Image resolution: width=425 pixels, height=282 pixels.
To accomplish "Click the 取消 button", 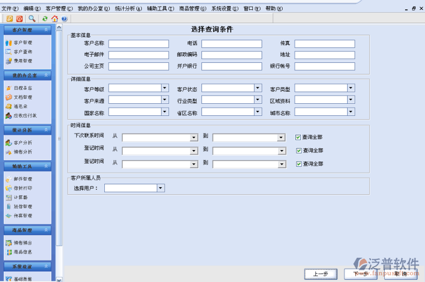I will [401, 274].
